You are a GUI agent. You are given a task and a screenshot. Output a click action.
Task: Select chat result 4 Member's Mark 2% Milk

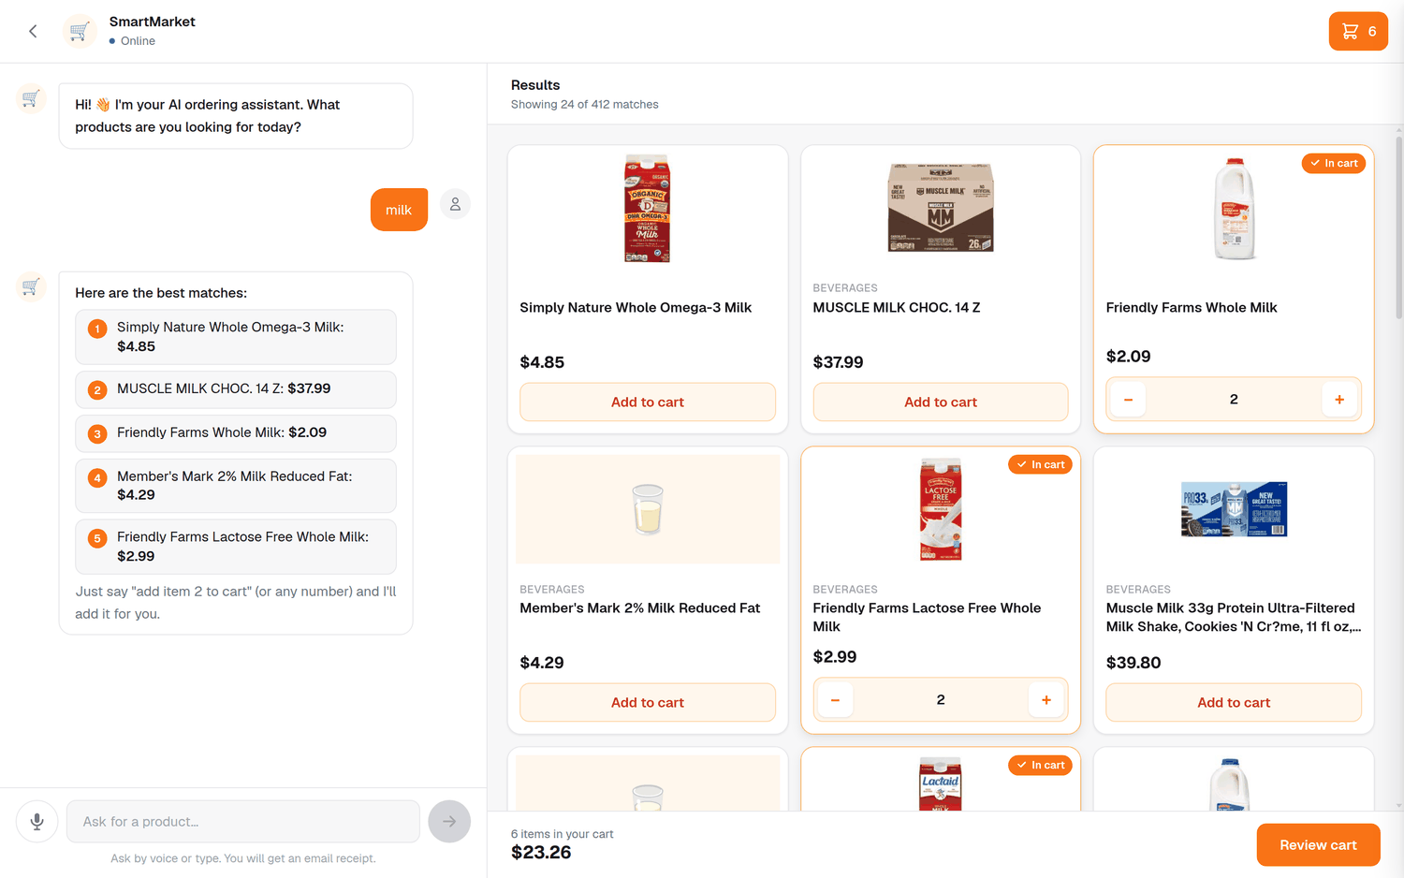tap(236, 485)
